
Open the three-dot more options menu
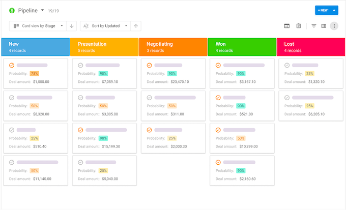coord(334,26)
